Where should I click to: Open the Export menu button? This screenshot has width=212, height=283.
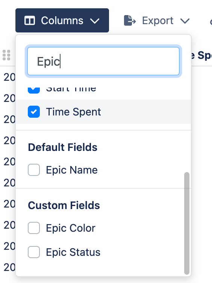(x=157, y=21)
